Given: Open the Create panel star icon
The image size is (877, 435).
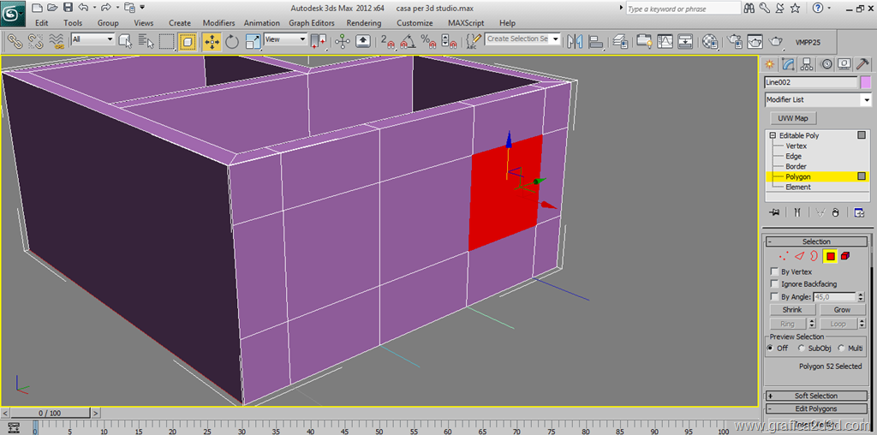Looking at the screenshot, I should 770,64.
